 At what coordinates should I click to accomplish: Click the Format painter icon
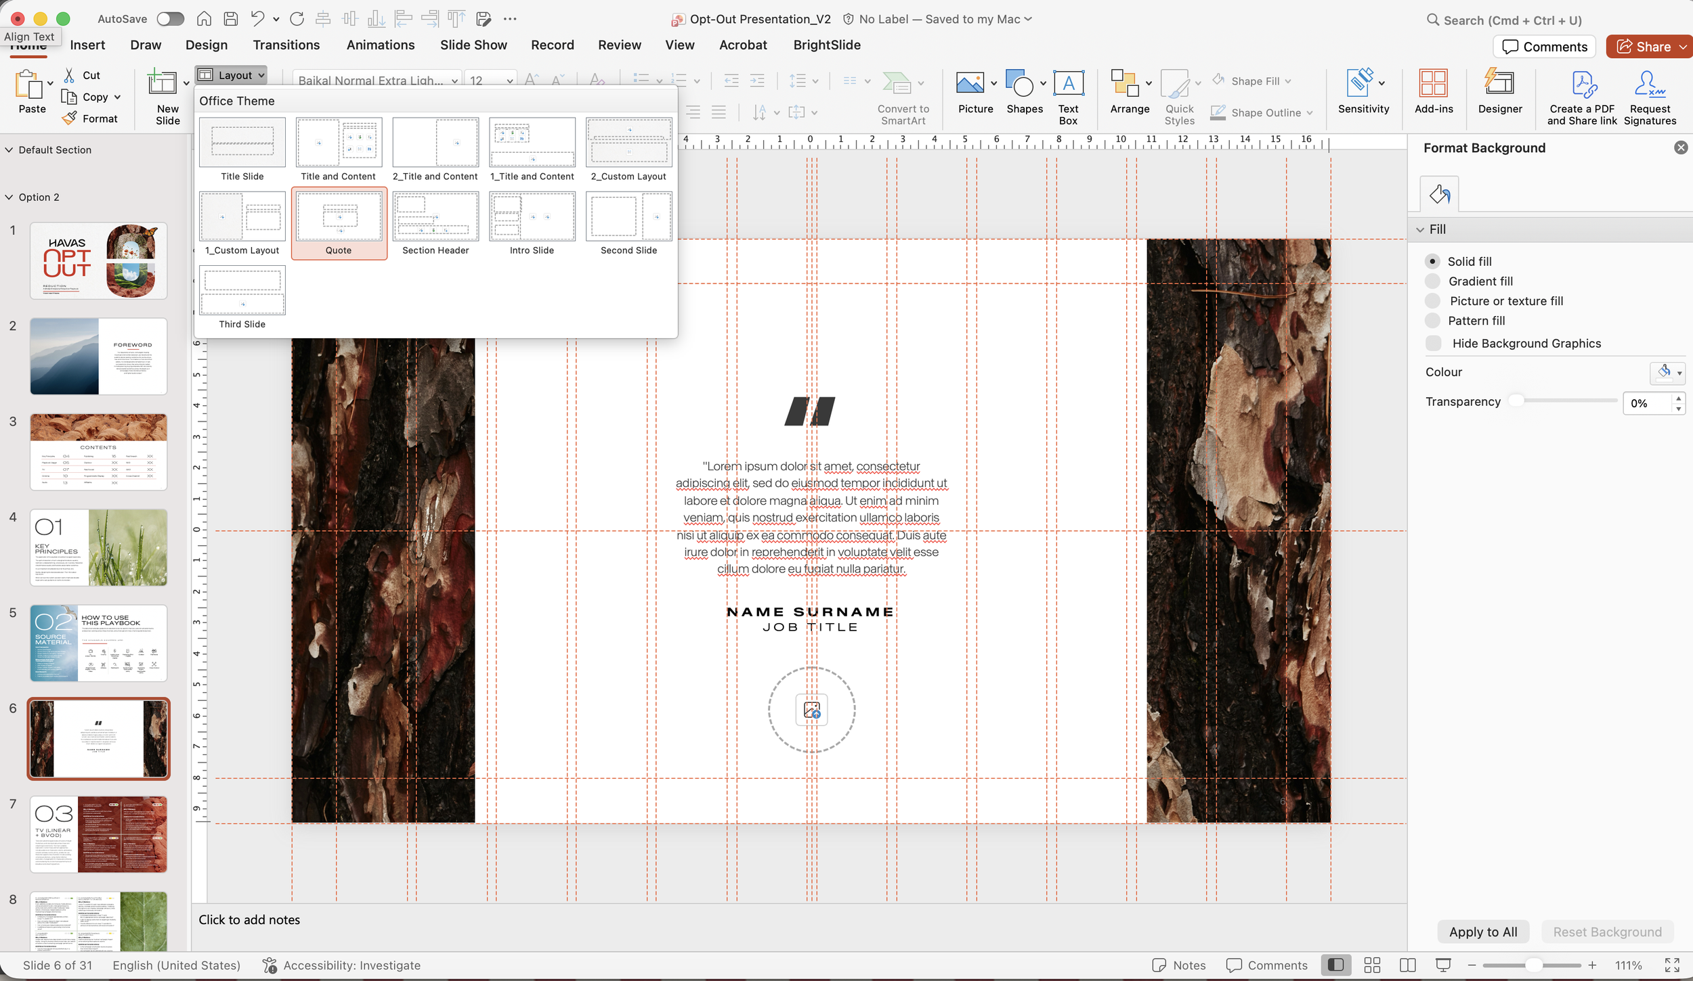pos(69,118)
